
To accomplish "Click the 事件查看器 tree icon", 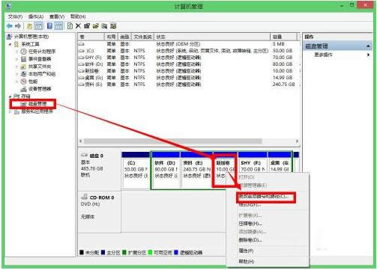I will point(23,59).
